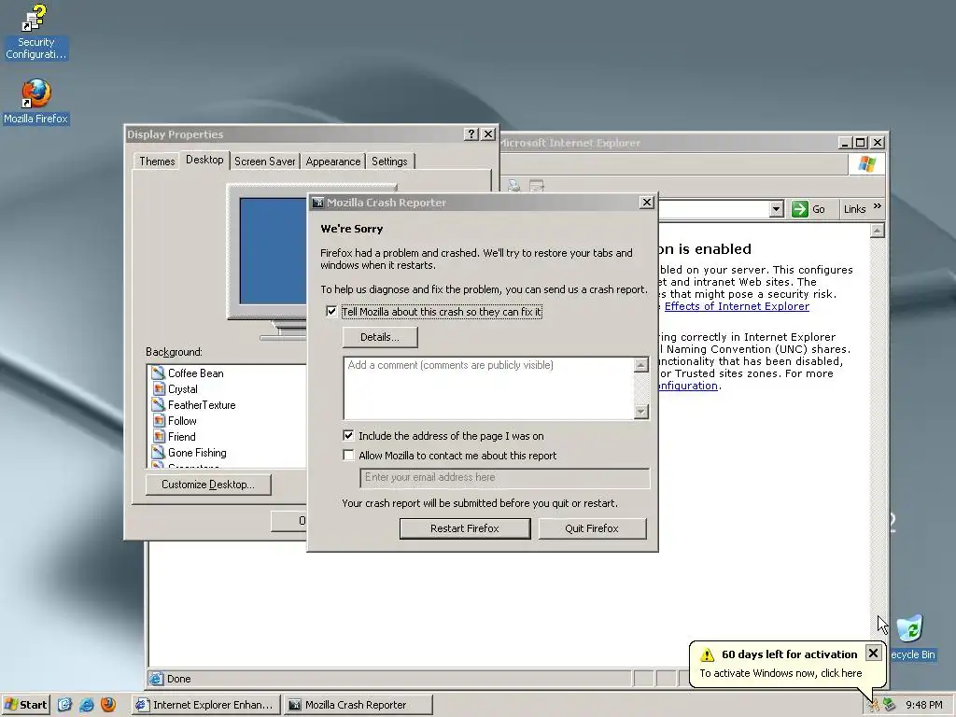Switch to the Desktop tab
956x717 pixels.
pos(204,160)
